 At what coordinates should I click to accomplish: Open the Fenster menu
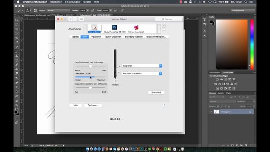click(x=87, y=2)
